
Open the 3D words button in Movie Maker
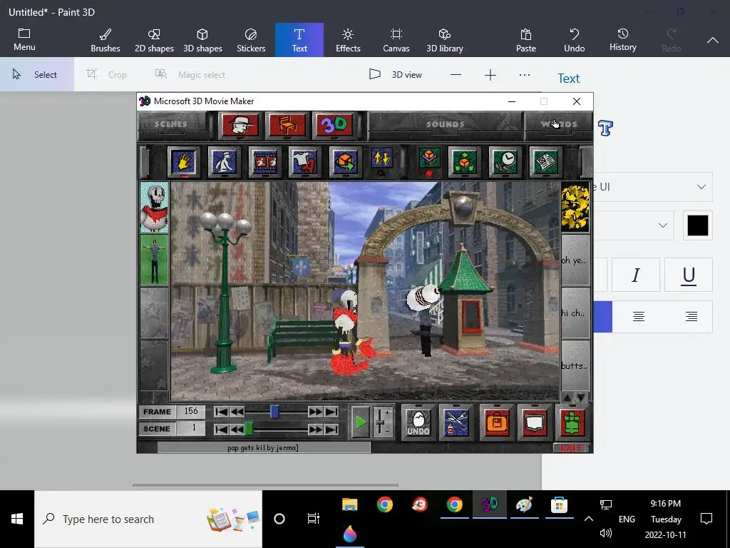point(334,125)
